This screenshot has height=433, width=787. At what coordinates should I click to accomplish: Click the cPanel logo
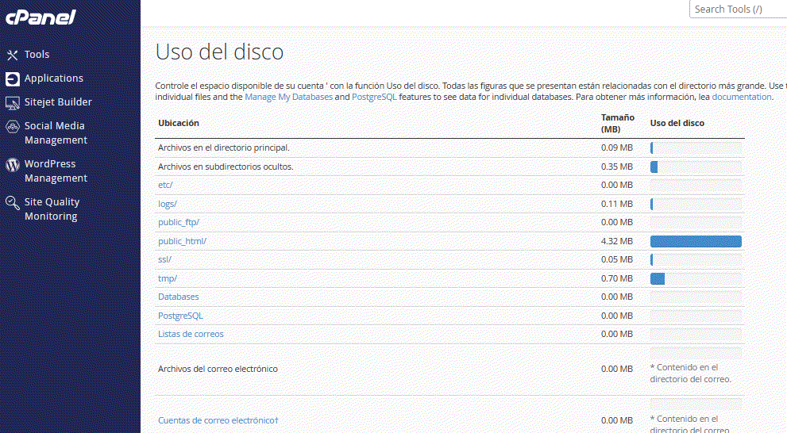[x=40, y=17]
